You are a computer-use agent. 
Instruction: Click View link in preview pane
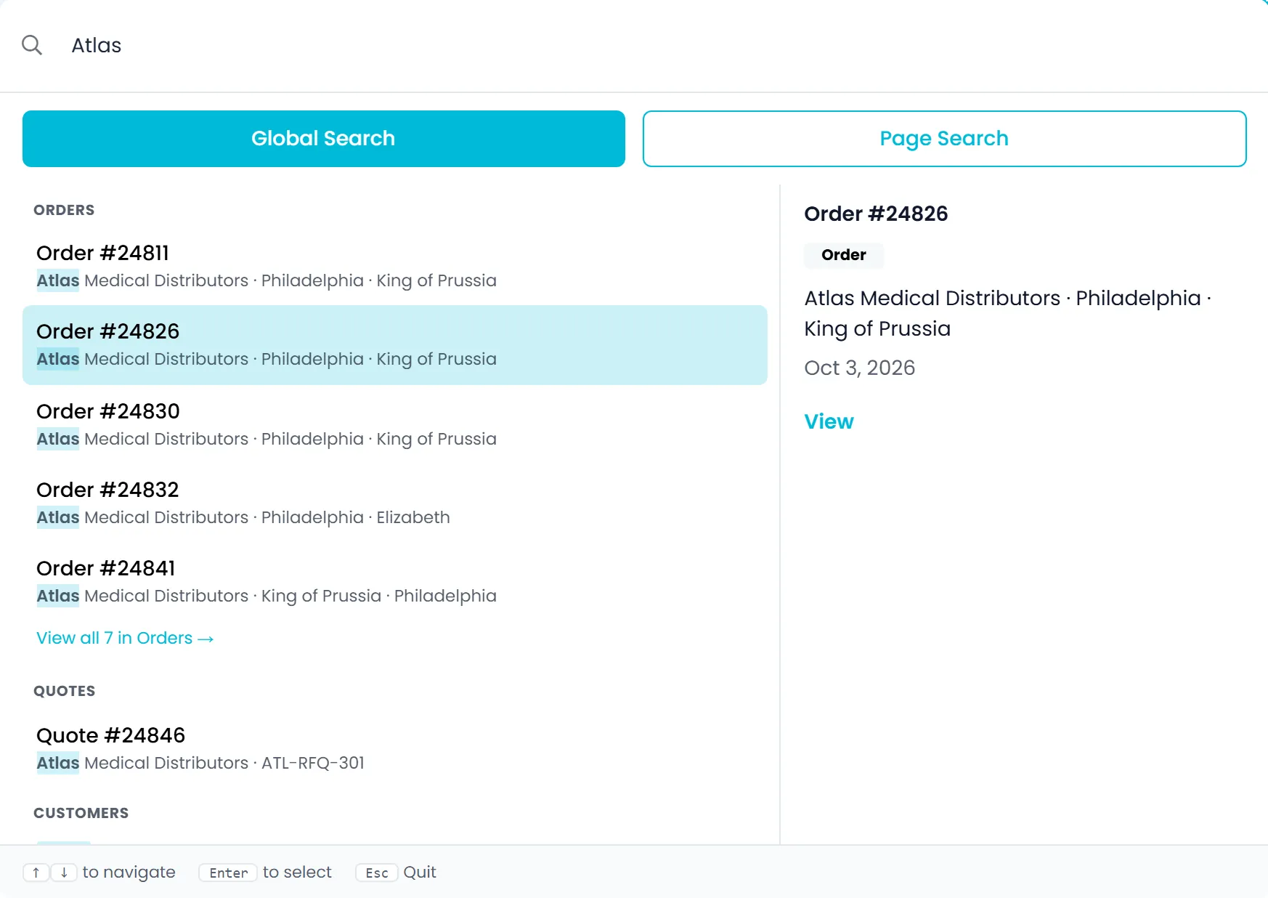[x=829, y=421]
